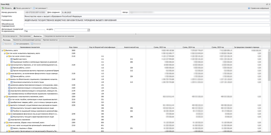Click the document icon of Заработная плата
The height and width of the screenshot is (135, 271).
click(x=11, y=59)
